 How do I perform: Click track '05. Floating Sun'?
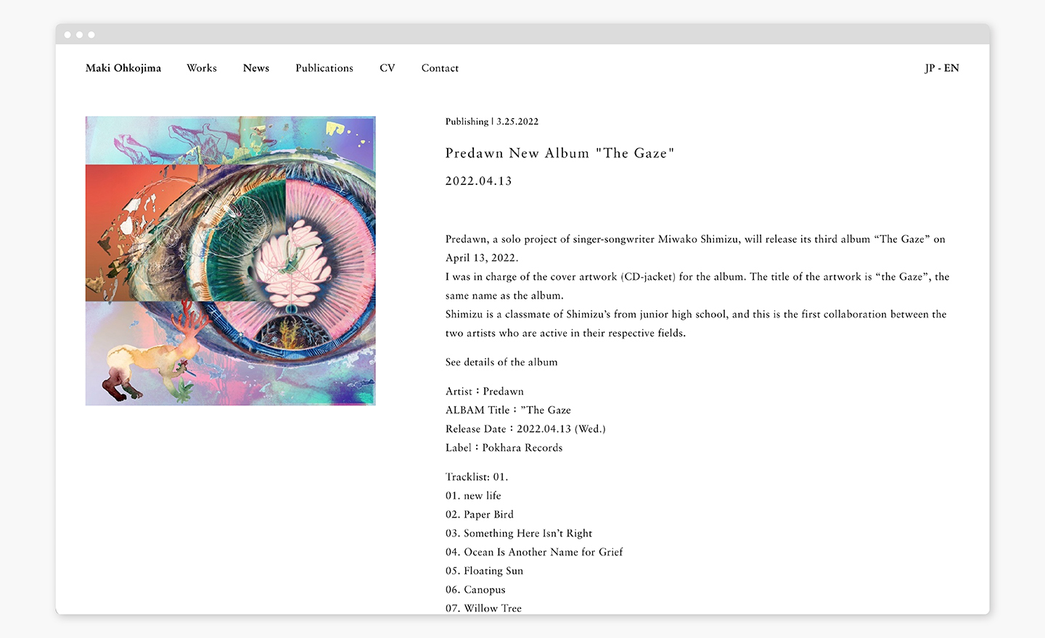coord(484,571)
